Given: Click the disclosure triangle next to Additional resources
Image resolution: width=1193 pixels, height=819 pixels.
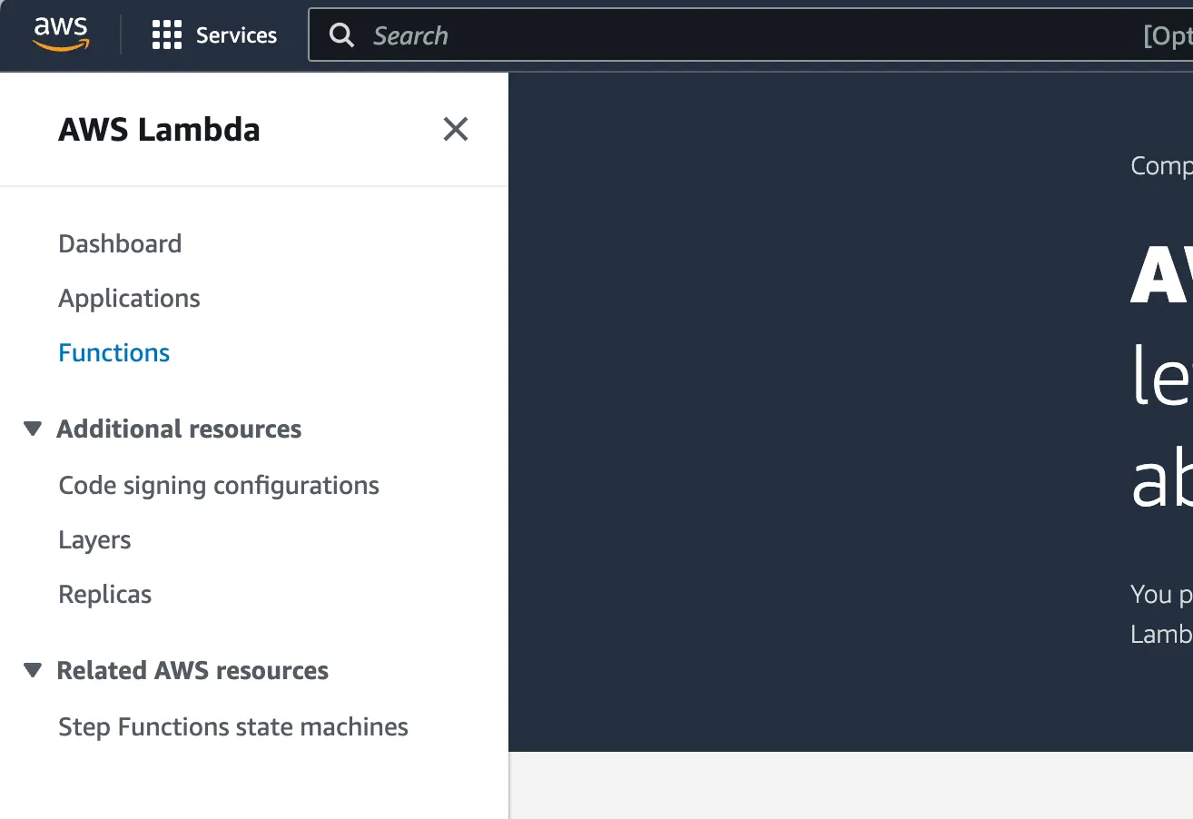Looking at the screenshot, I should 33,428.
